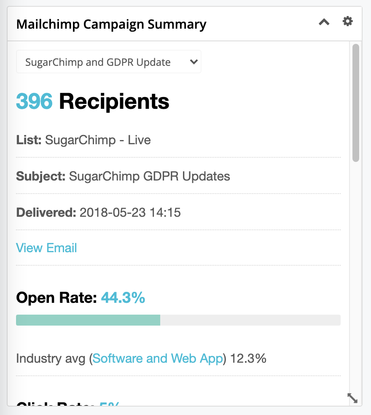Screen dimensions: 371x415
Task: Click the dashlet vertical scrollbar thumb
Action: pos(356,102)
